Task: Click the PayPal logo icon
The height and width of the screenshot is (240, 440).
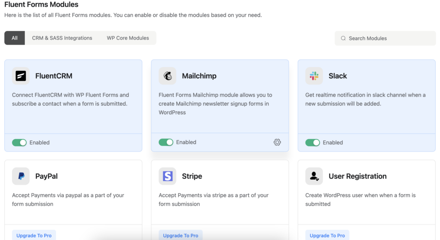Action: point(21,176)
